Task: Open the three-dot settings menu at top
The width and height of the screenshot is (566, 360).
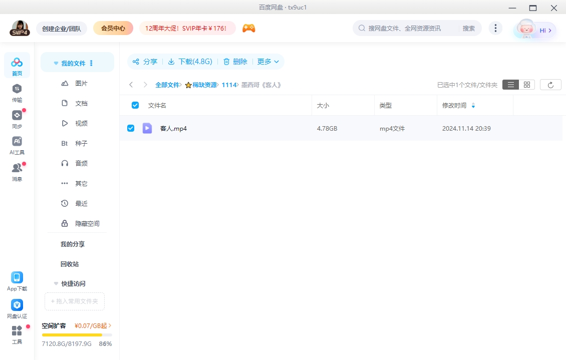Action: (495, 28)
